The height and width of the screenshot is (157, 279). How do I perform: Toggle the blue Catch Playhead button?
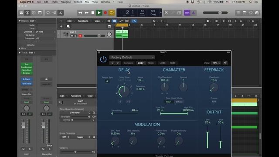(134, 21)
